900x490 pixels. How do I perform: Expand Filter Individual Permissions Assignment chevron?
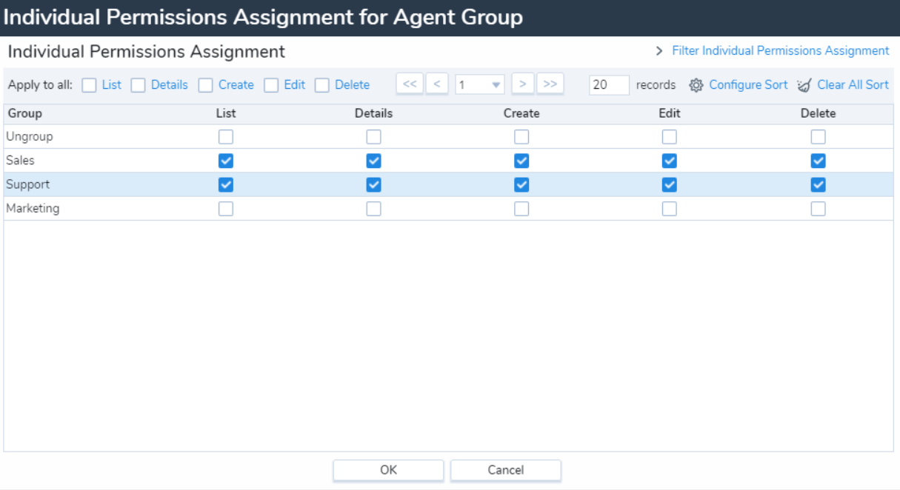point(659,51)
